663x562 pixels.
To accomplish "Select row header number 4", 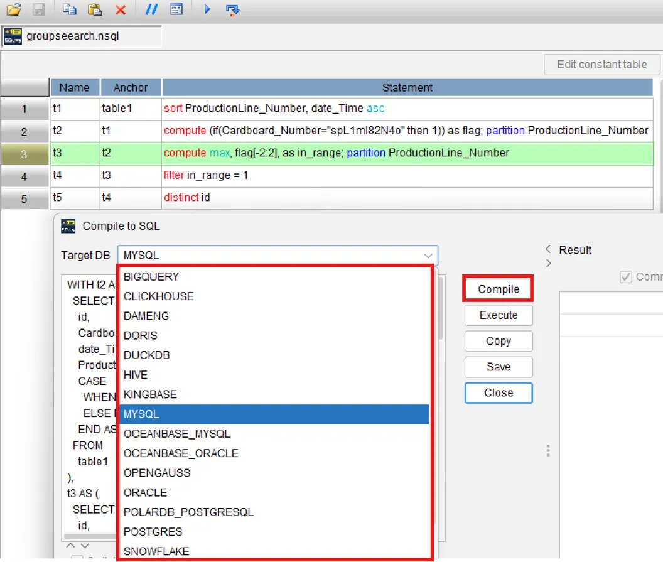I will [24, 176].
